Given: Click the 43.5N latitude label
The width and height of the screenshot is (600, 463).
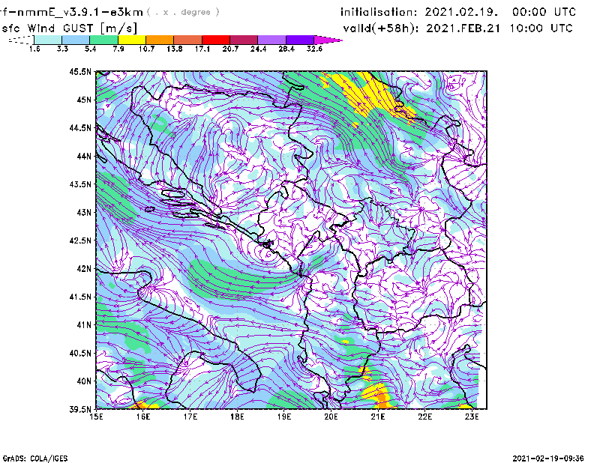Looking at the screenshot, I should tap(80, 184).
